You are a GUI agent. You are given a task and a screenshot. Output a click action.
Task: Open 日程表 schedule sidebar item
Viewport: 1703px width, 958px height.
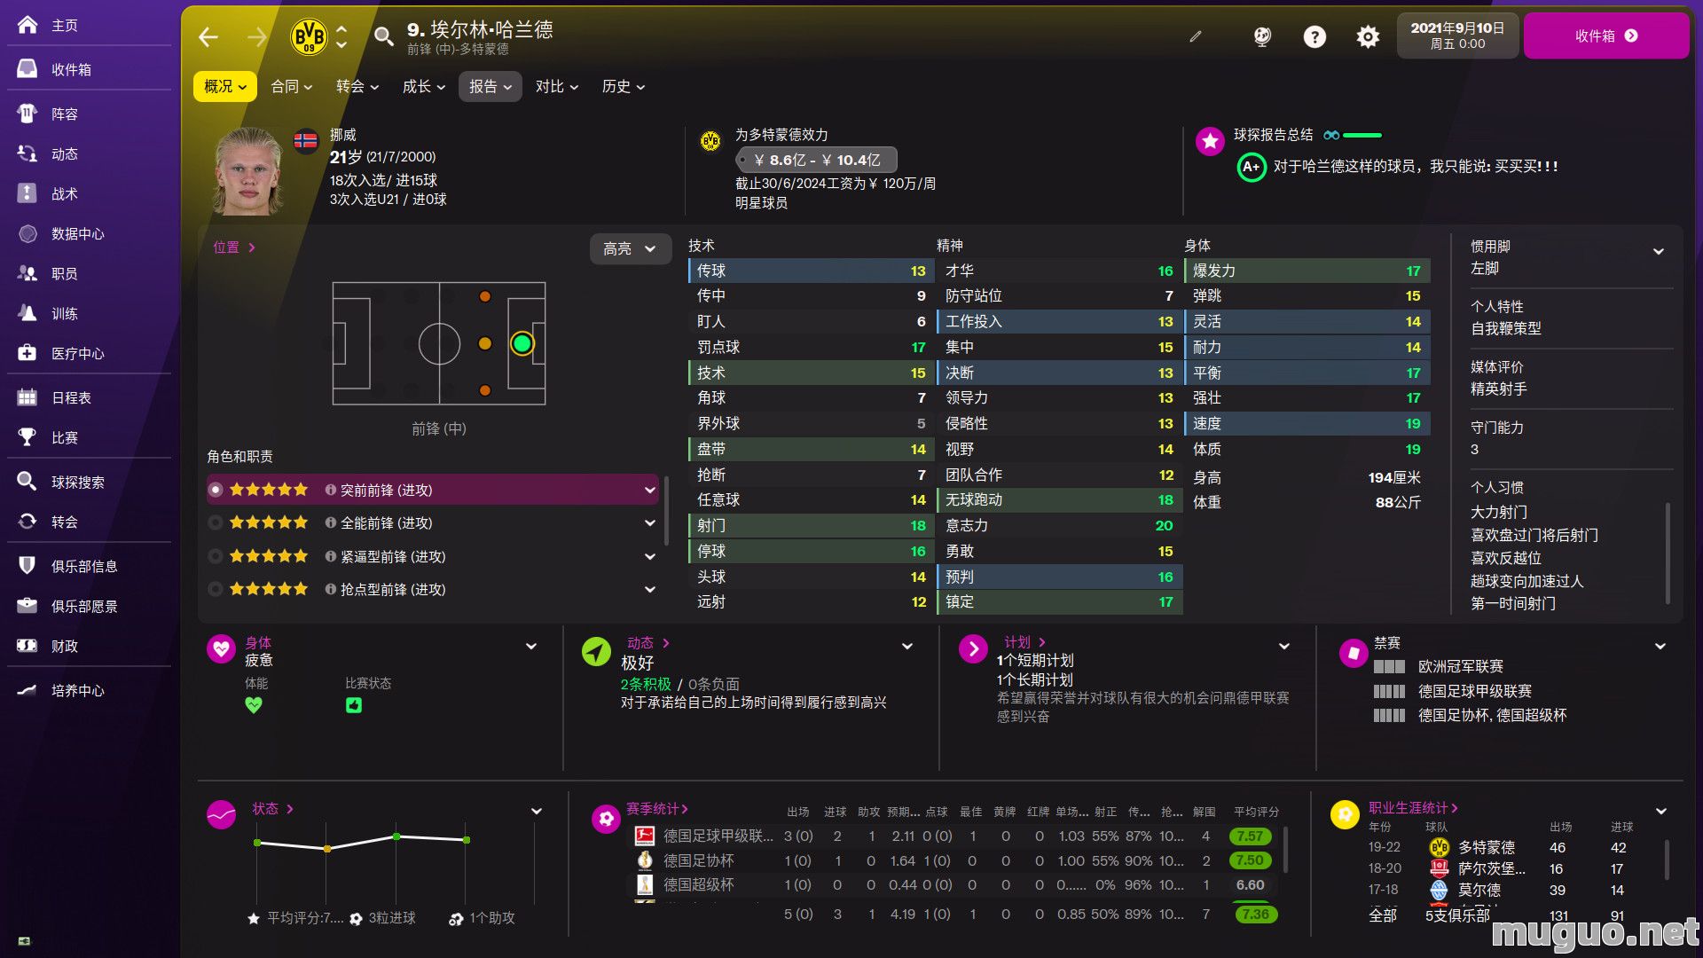53,397
